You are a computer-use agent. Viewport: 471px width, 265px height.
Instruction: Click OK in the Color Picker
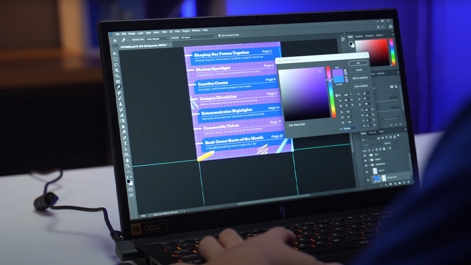(358, 63)
